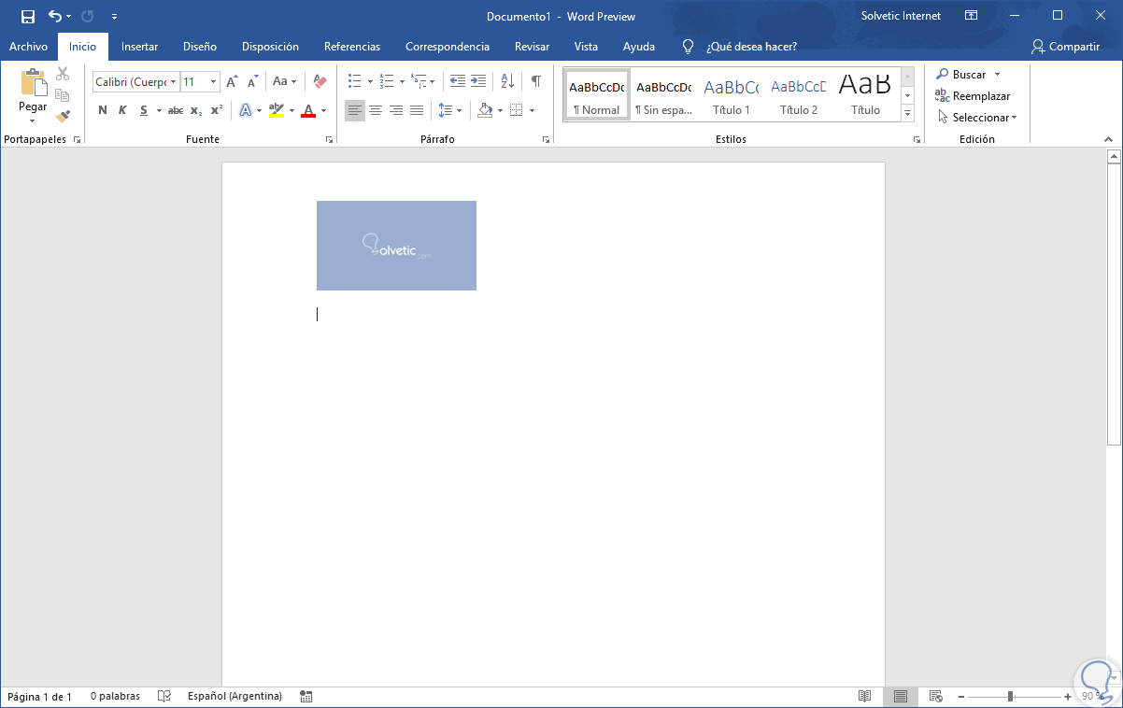Screen dimensions: 1123x708
Task: Click Buscar search button
Action: [x=960, y=75]
